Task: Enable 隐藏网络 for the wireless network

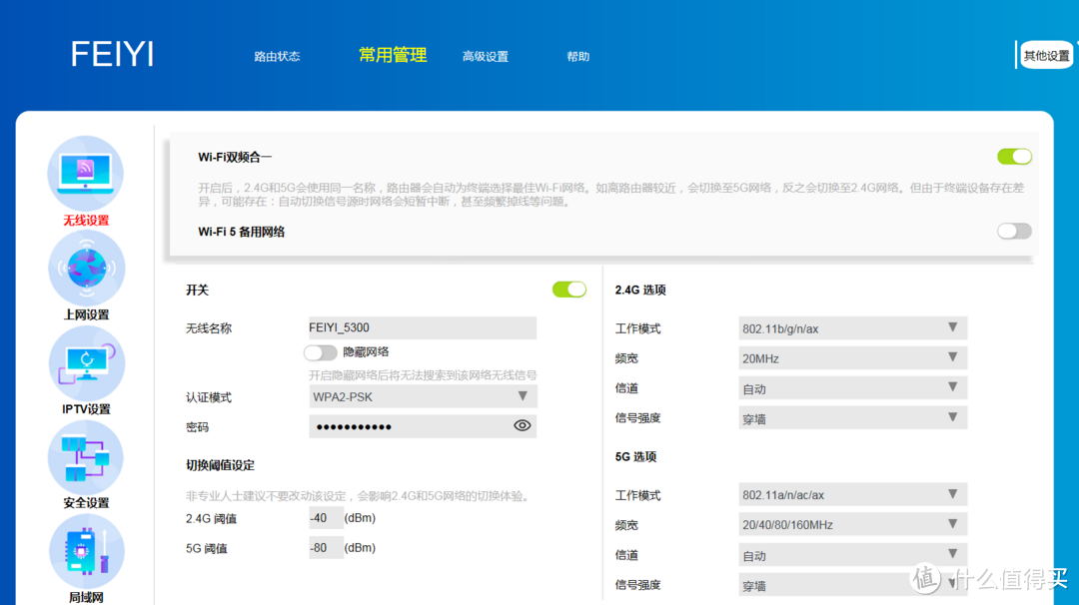Action: click(x=321, y=352)
